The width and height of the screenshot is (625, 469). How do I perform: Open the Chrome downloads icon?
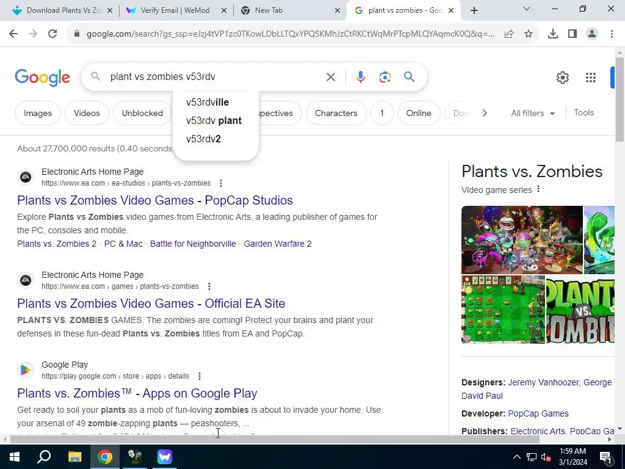552,34
